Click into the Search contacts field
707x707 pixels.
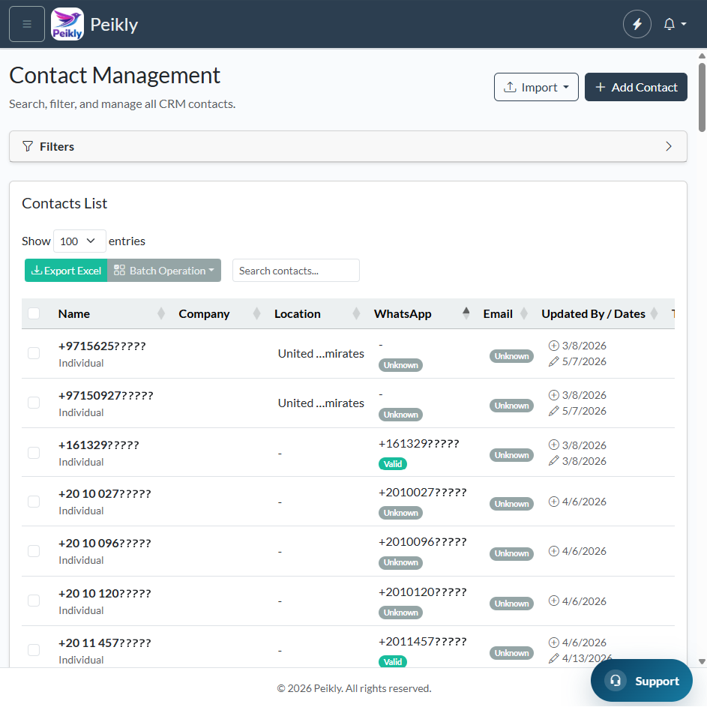(296, 271)
